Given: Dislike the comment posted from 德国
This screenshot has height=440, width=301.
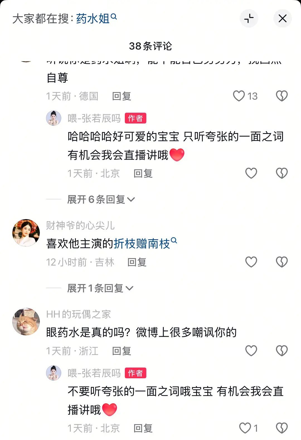Looking at the screenshot, I should click(x=282, y=96).
